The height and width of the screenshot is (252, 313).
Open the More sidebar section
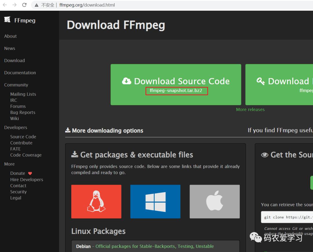point(9,164)
